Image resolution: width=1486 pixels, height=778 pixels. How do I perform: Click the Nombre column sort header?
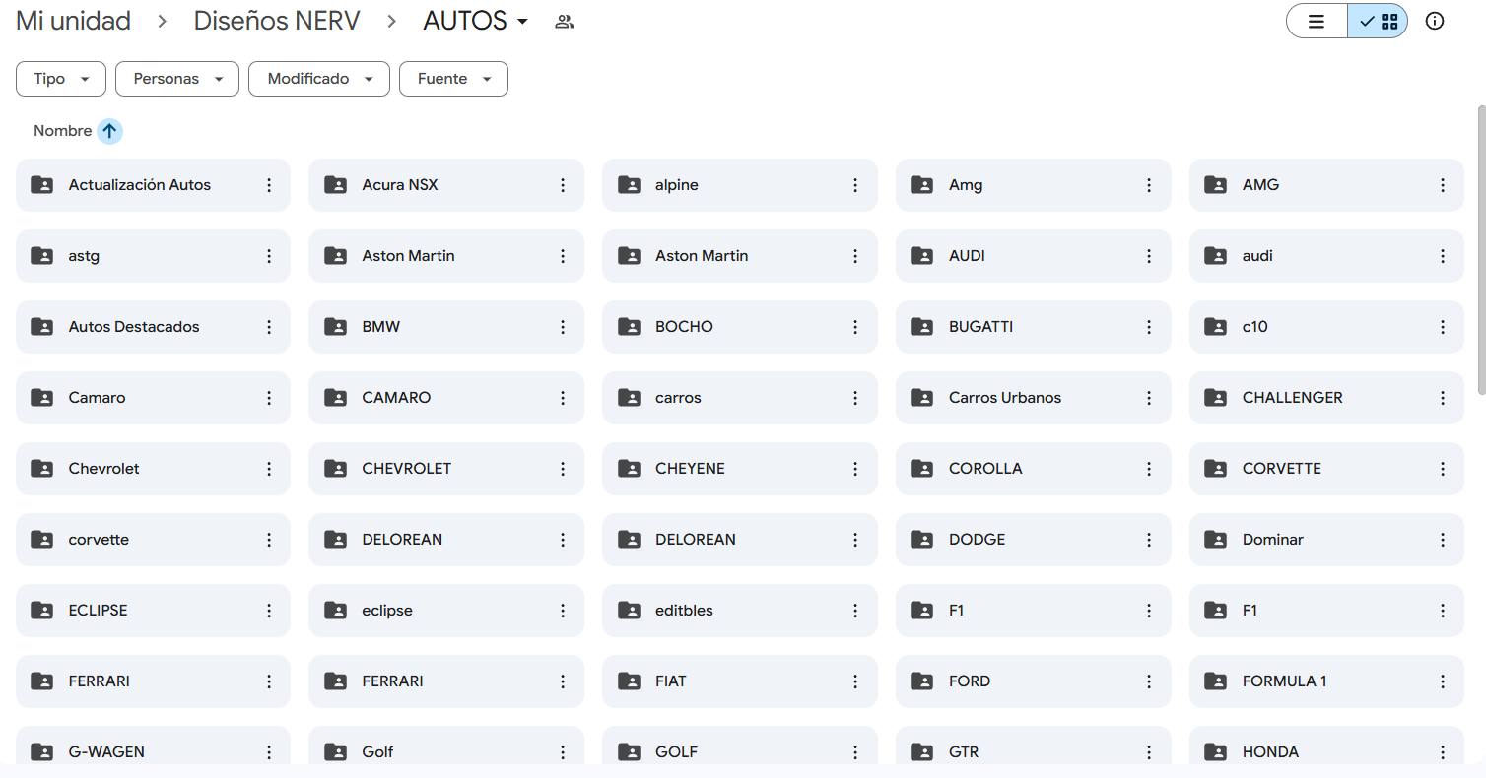pyautogui.click(x=62, y=131)
